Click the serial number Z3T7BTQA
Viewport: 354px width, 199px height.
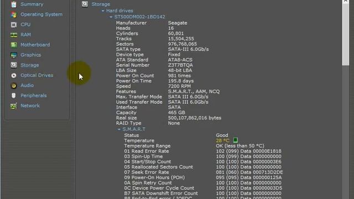tap(180, 65)
